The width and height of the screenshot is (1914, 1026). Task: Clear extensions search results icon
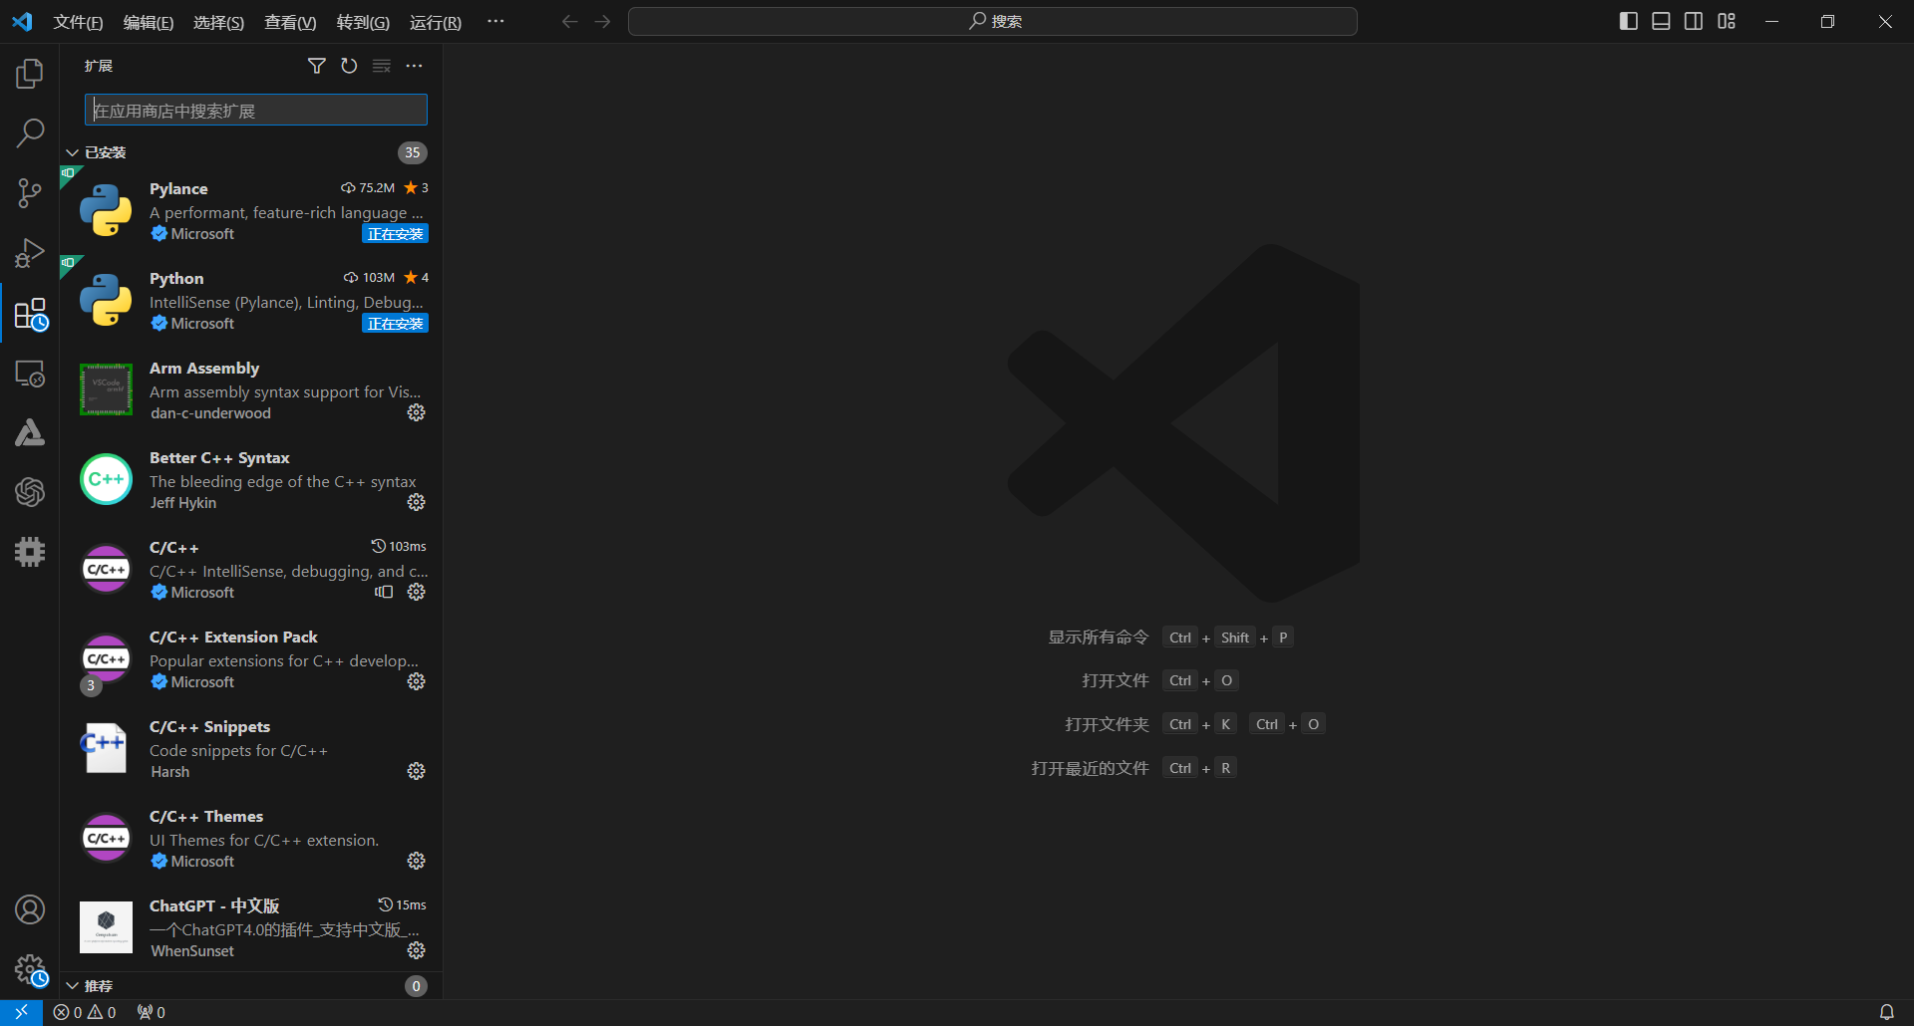(x=382, y=66)
